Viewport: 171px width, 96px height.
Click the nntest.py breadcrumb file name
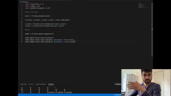pos(25,2)
